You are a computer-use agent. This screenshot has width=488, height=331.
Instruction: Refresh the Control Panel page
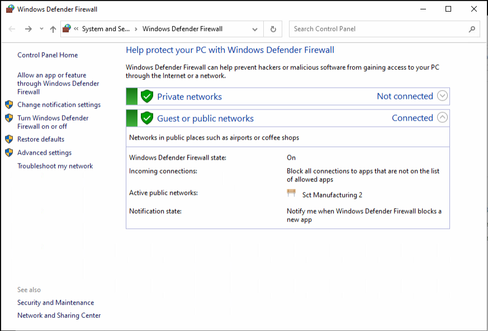point(273,29)
